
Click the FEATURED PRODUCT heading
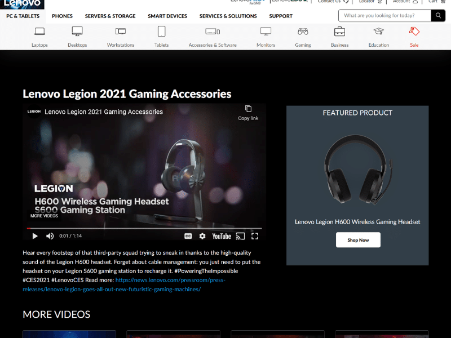(357, 113)
